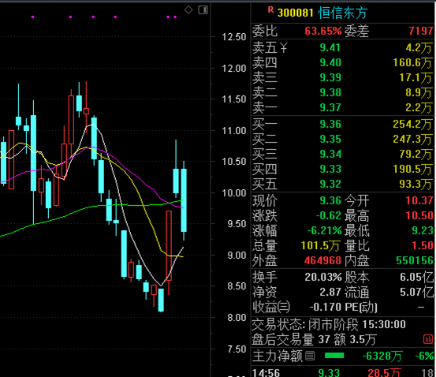Click 净资 value 2.87
436x377 pixels.
coord(330,292)
